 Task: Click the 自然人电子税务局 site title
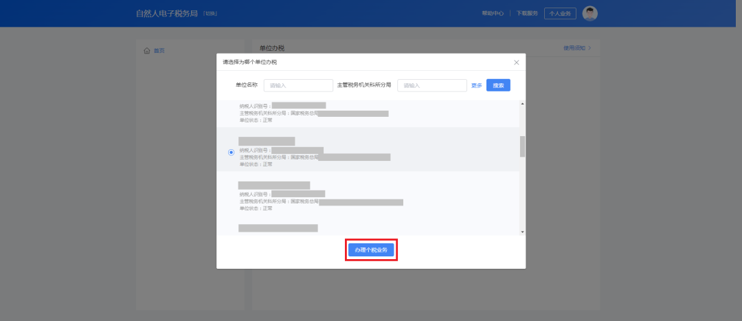[x=167, y=14]
